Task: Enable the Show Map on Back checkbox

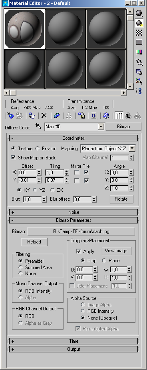Action: [14, 157]
